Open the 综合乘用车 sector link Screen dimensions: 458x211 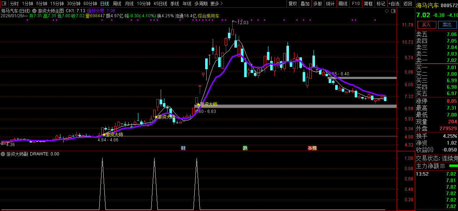tap(209, 16)
